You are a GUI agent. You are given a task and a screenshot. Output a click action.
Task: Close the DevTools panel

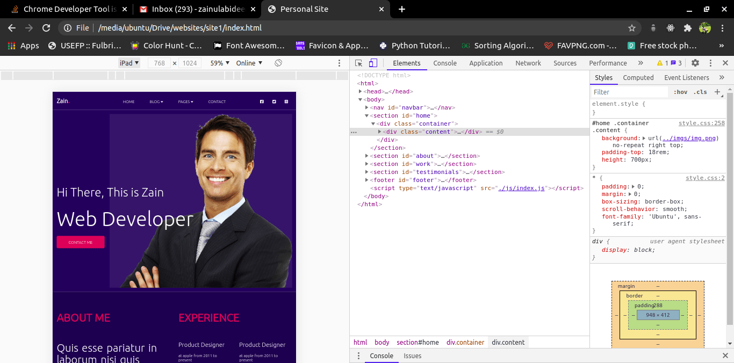pyautogui.click(x=725, y=63)
